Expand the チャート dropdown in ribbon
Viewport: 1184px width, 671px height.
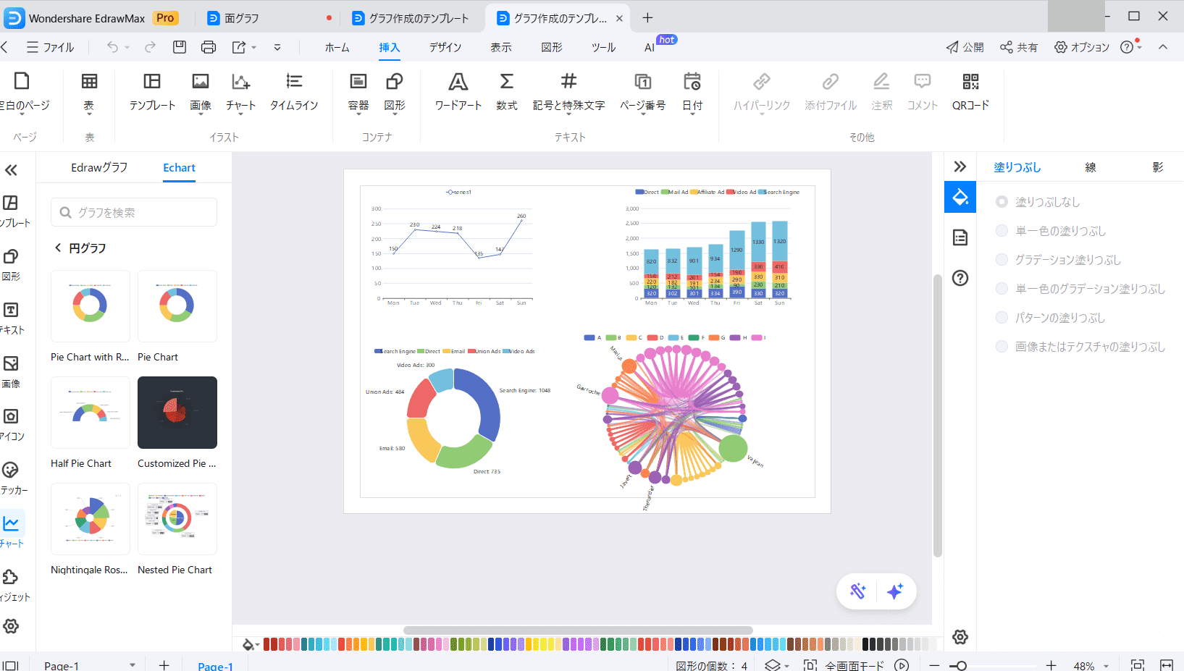click(x=240, y=113)
